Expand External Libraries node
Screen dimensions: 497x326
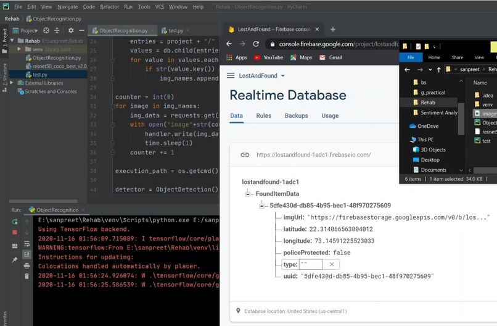(x=12, y=83)
